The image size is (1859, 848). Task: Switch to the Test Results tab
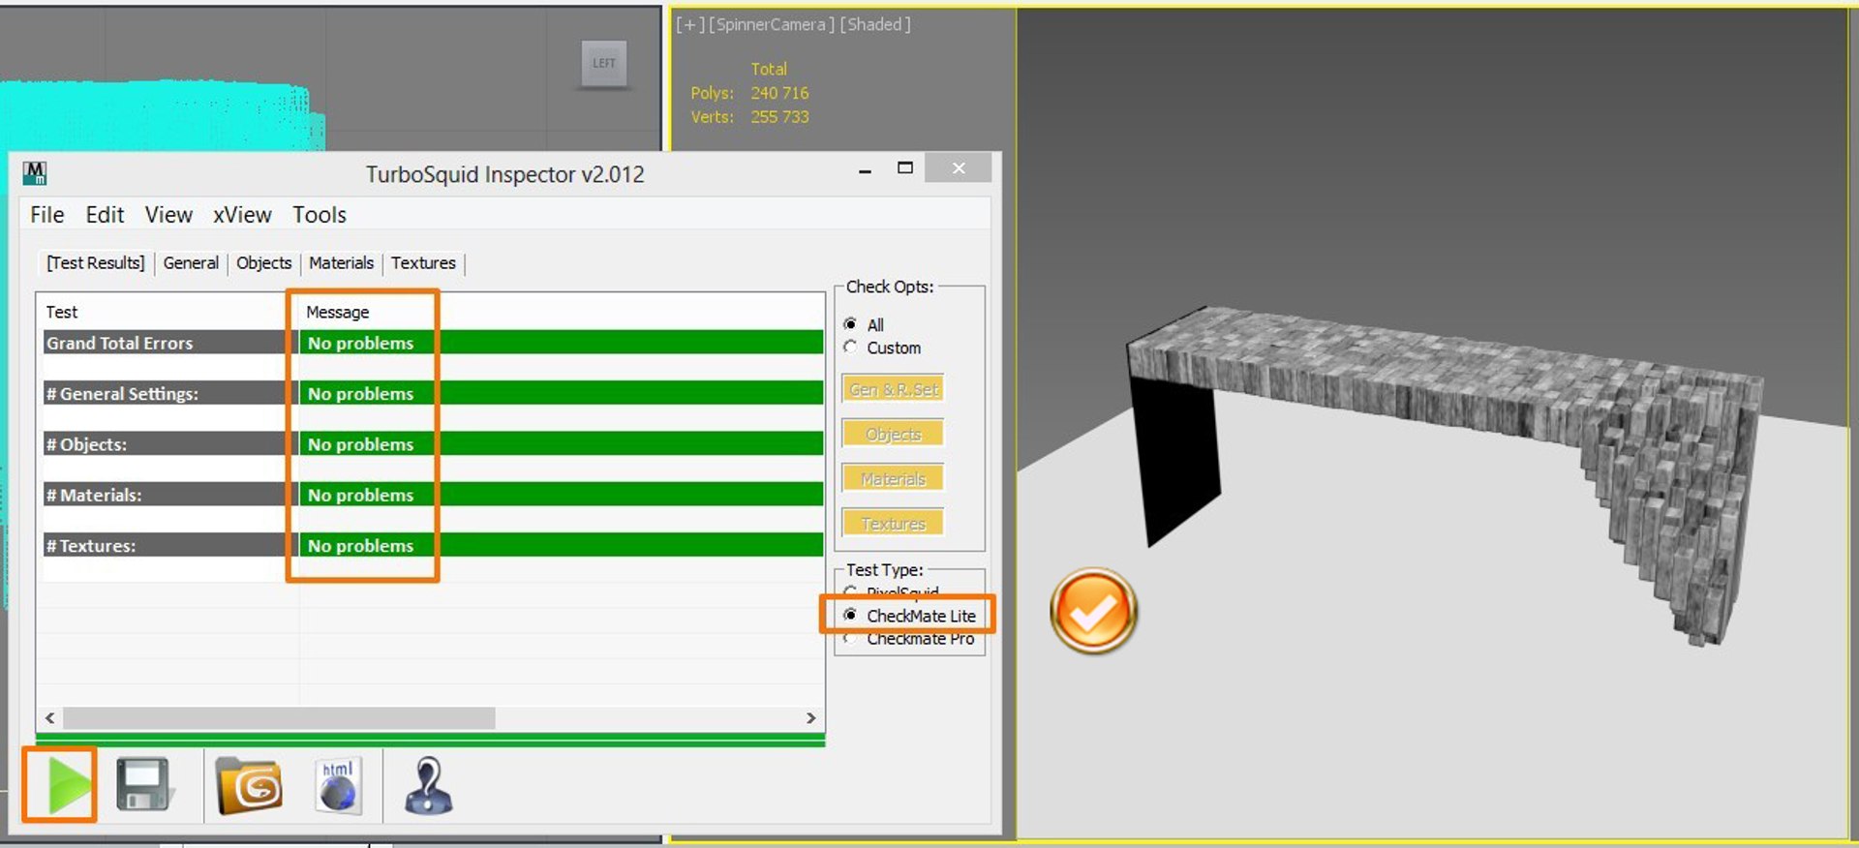click(96, 262)
